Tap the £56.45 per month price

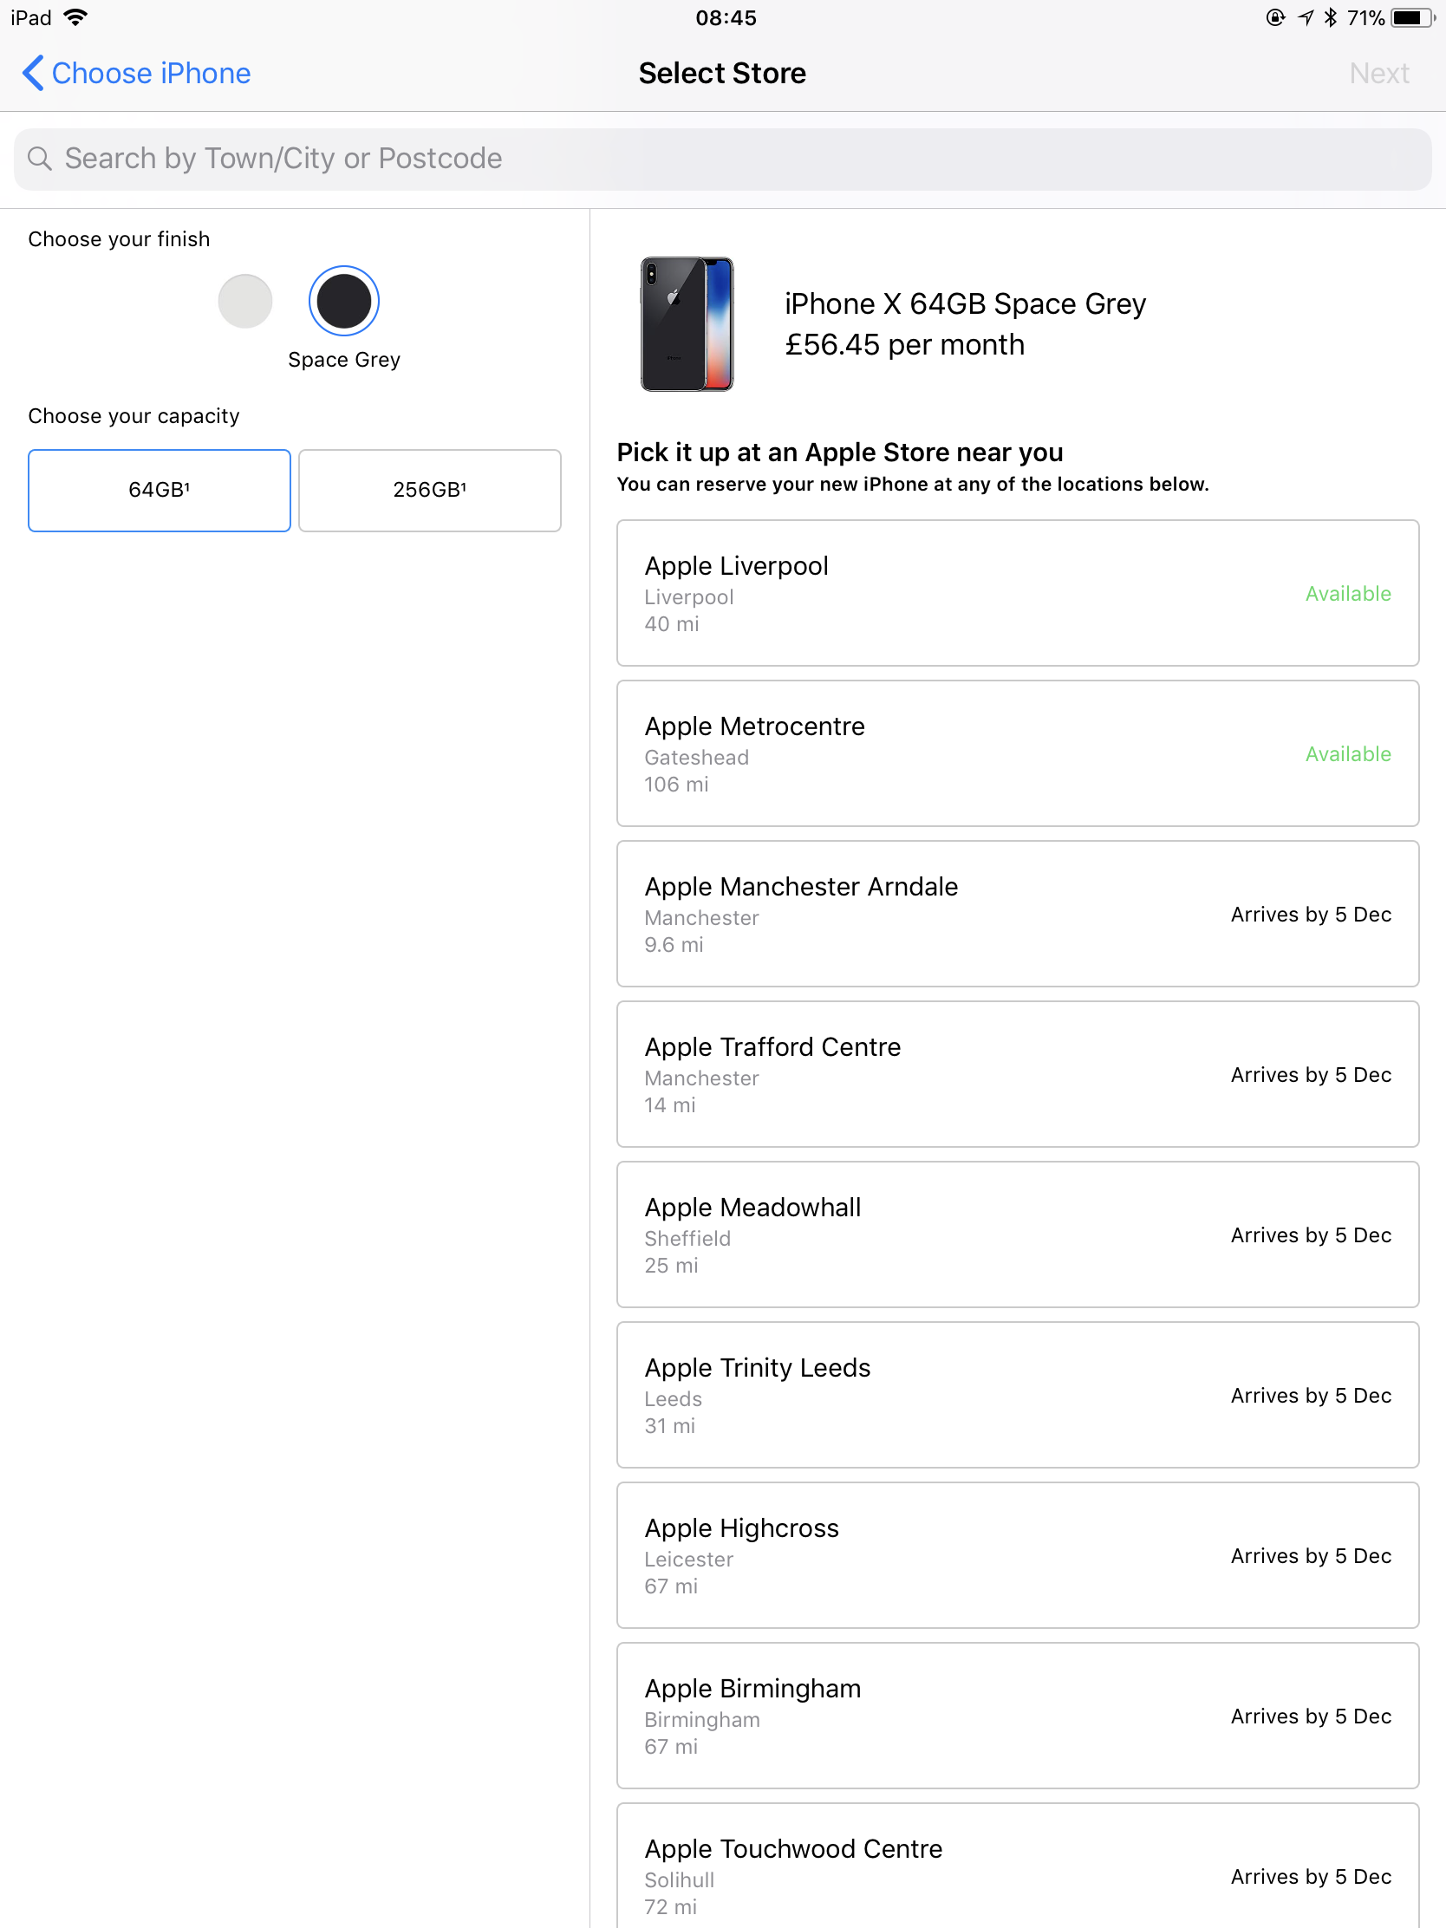(905, 345)
